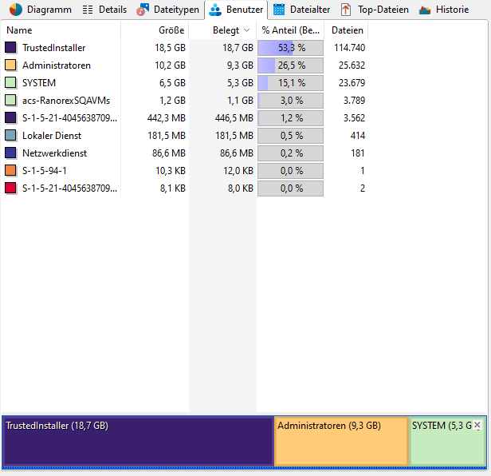Screen dimensions: 491x476
Task: Click the 15,1 % share bar
Action: (x=291, y=83)
